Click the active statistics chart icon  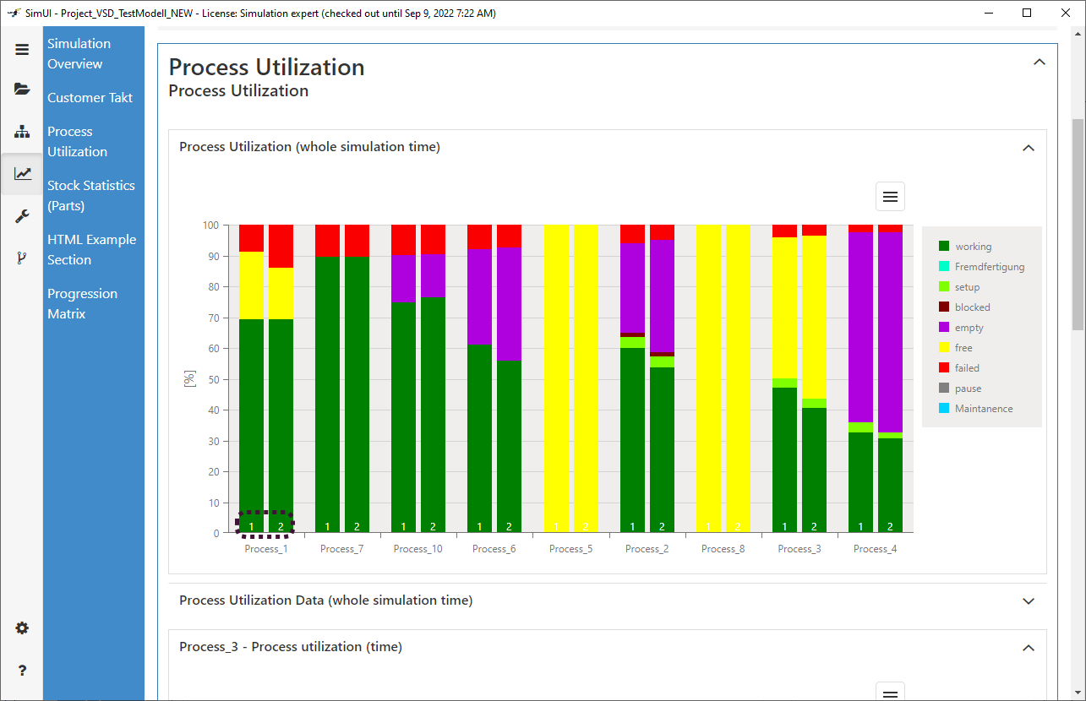tap(22, 173)
